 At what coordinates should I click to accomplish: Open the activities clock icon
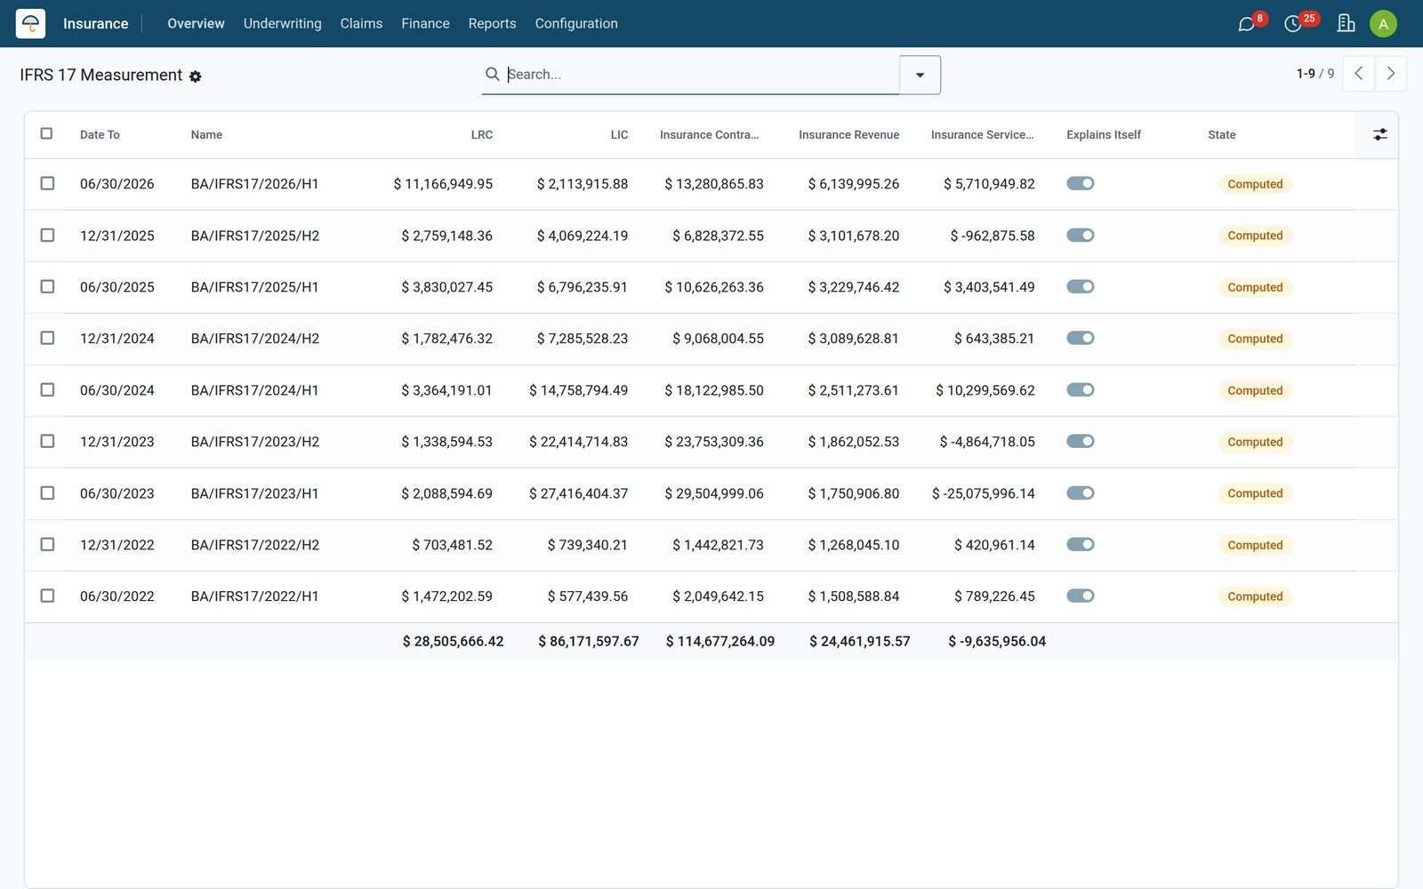(x=1293, y=24)
